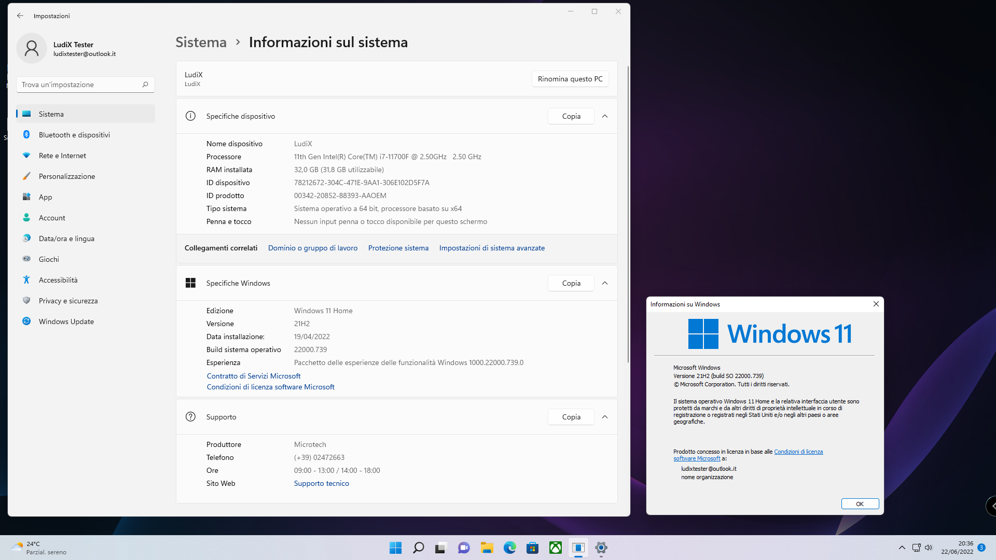
Task: Click the Settings window vertical scrollbar
Action: [x=628, y=214]
